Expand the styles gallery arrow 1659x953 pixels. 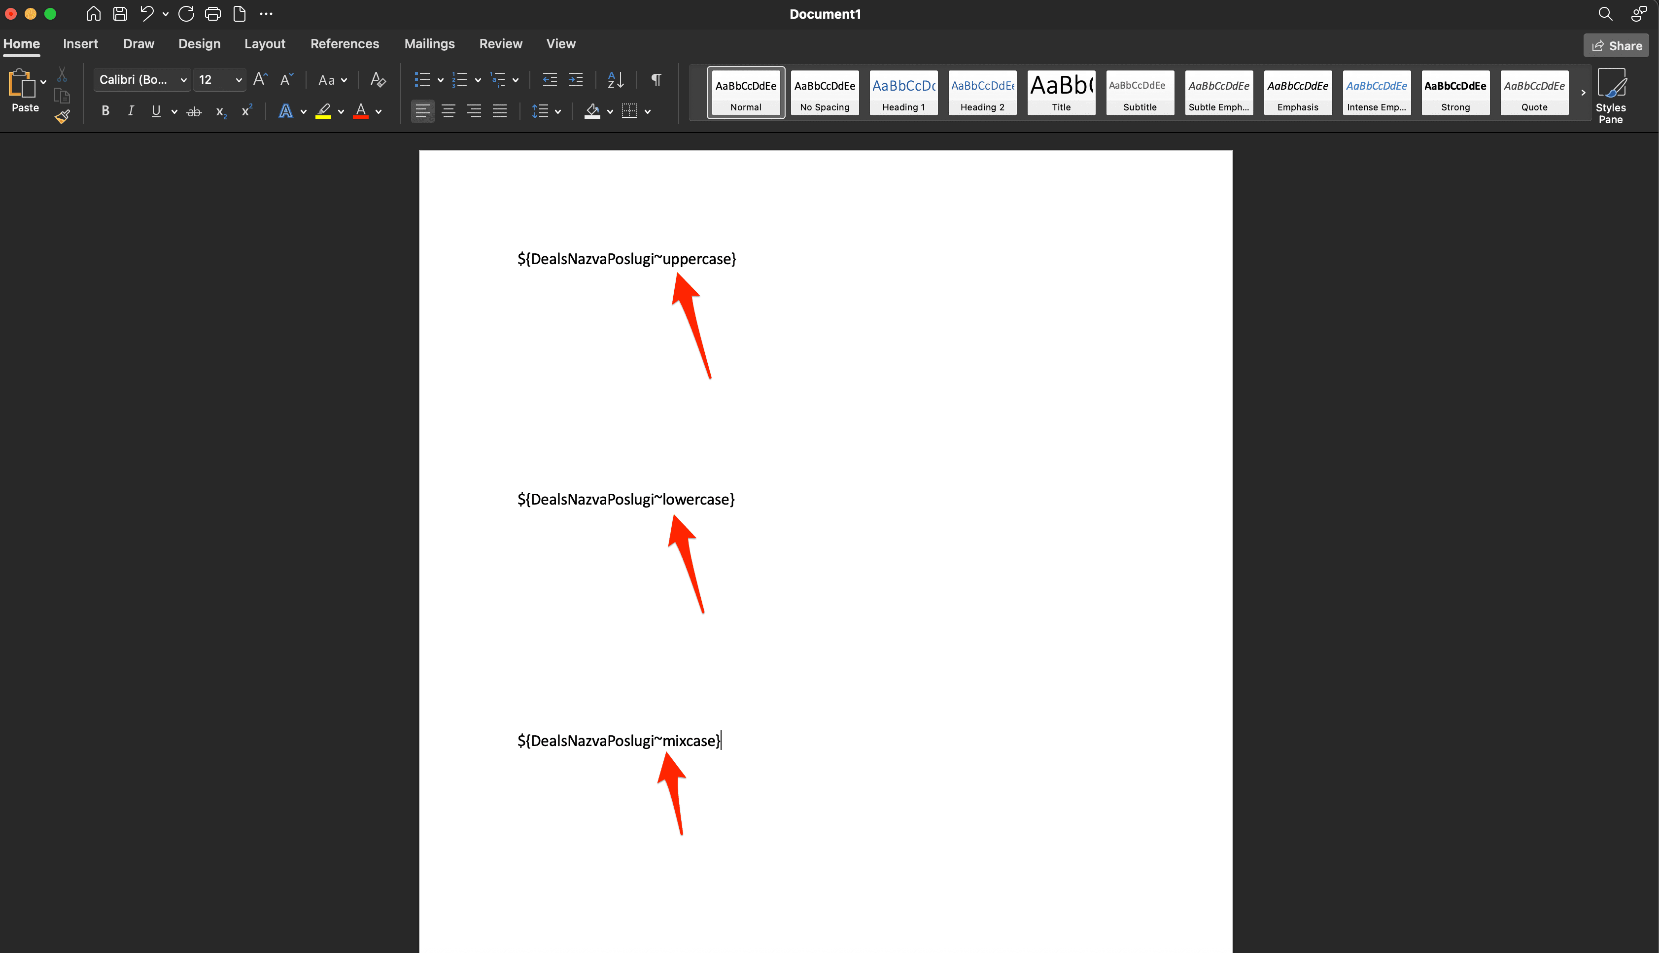[x=1583, y=93]
